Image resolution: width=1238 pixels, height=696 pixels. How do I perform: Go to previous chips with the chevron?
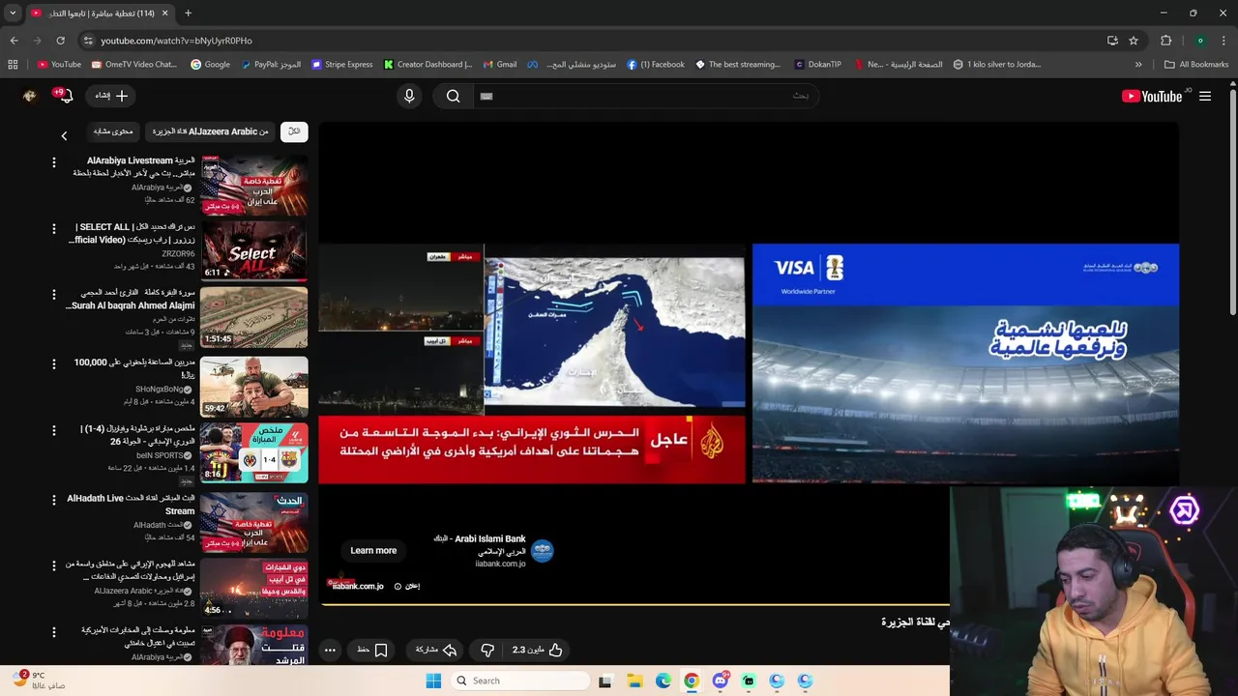[x=64, y=136]
